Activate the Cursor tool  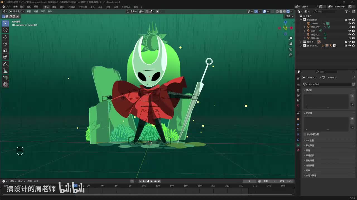(x=5, y=30)
